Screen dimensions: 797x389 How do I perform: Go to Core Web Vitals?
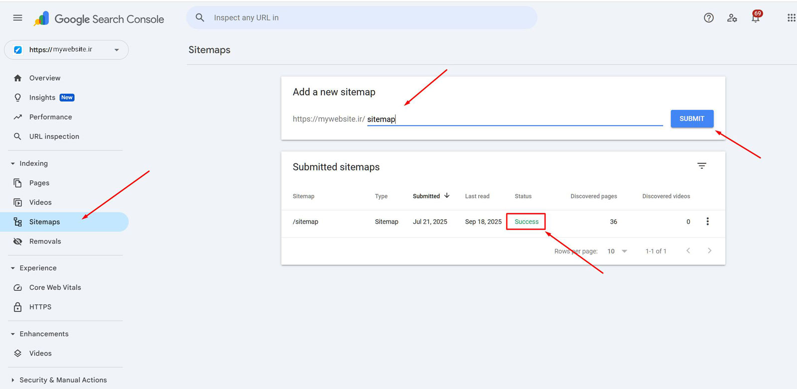pos(55,287)
